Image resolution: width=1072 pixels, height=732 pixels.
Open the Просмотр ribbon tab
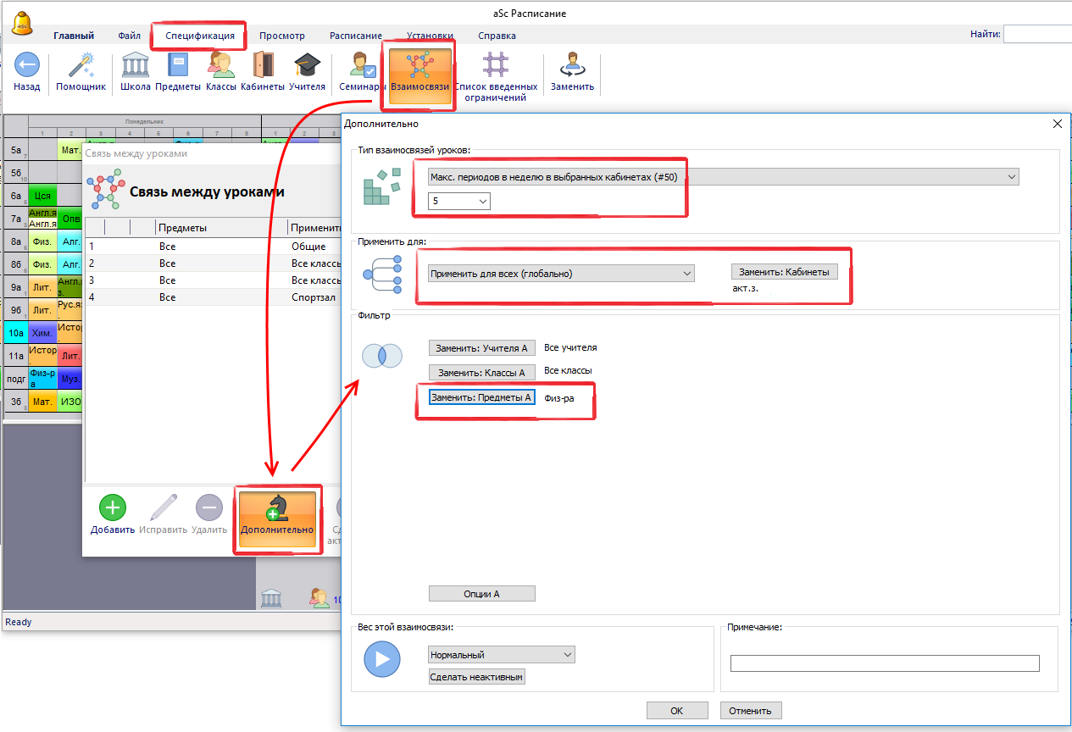coord(282,36)
